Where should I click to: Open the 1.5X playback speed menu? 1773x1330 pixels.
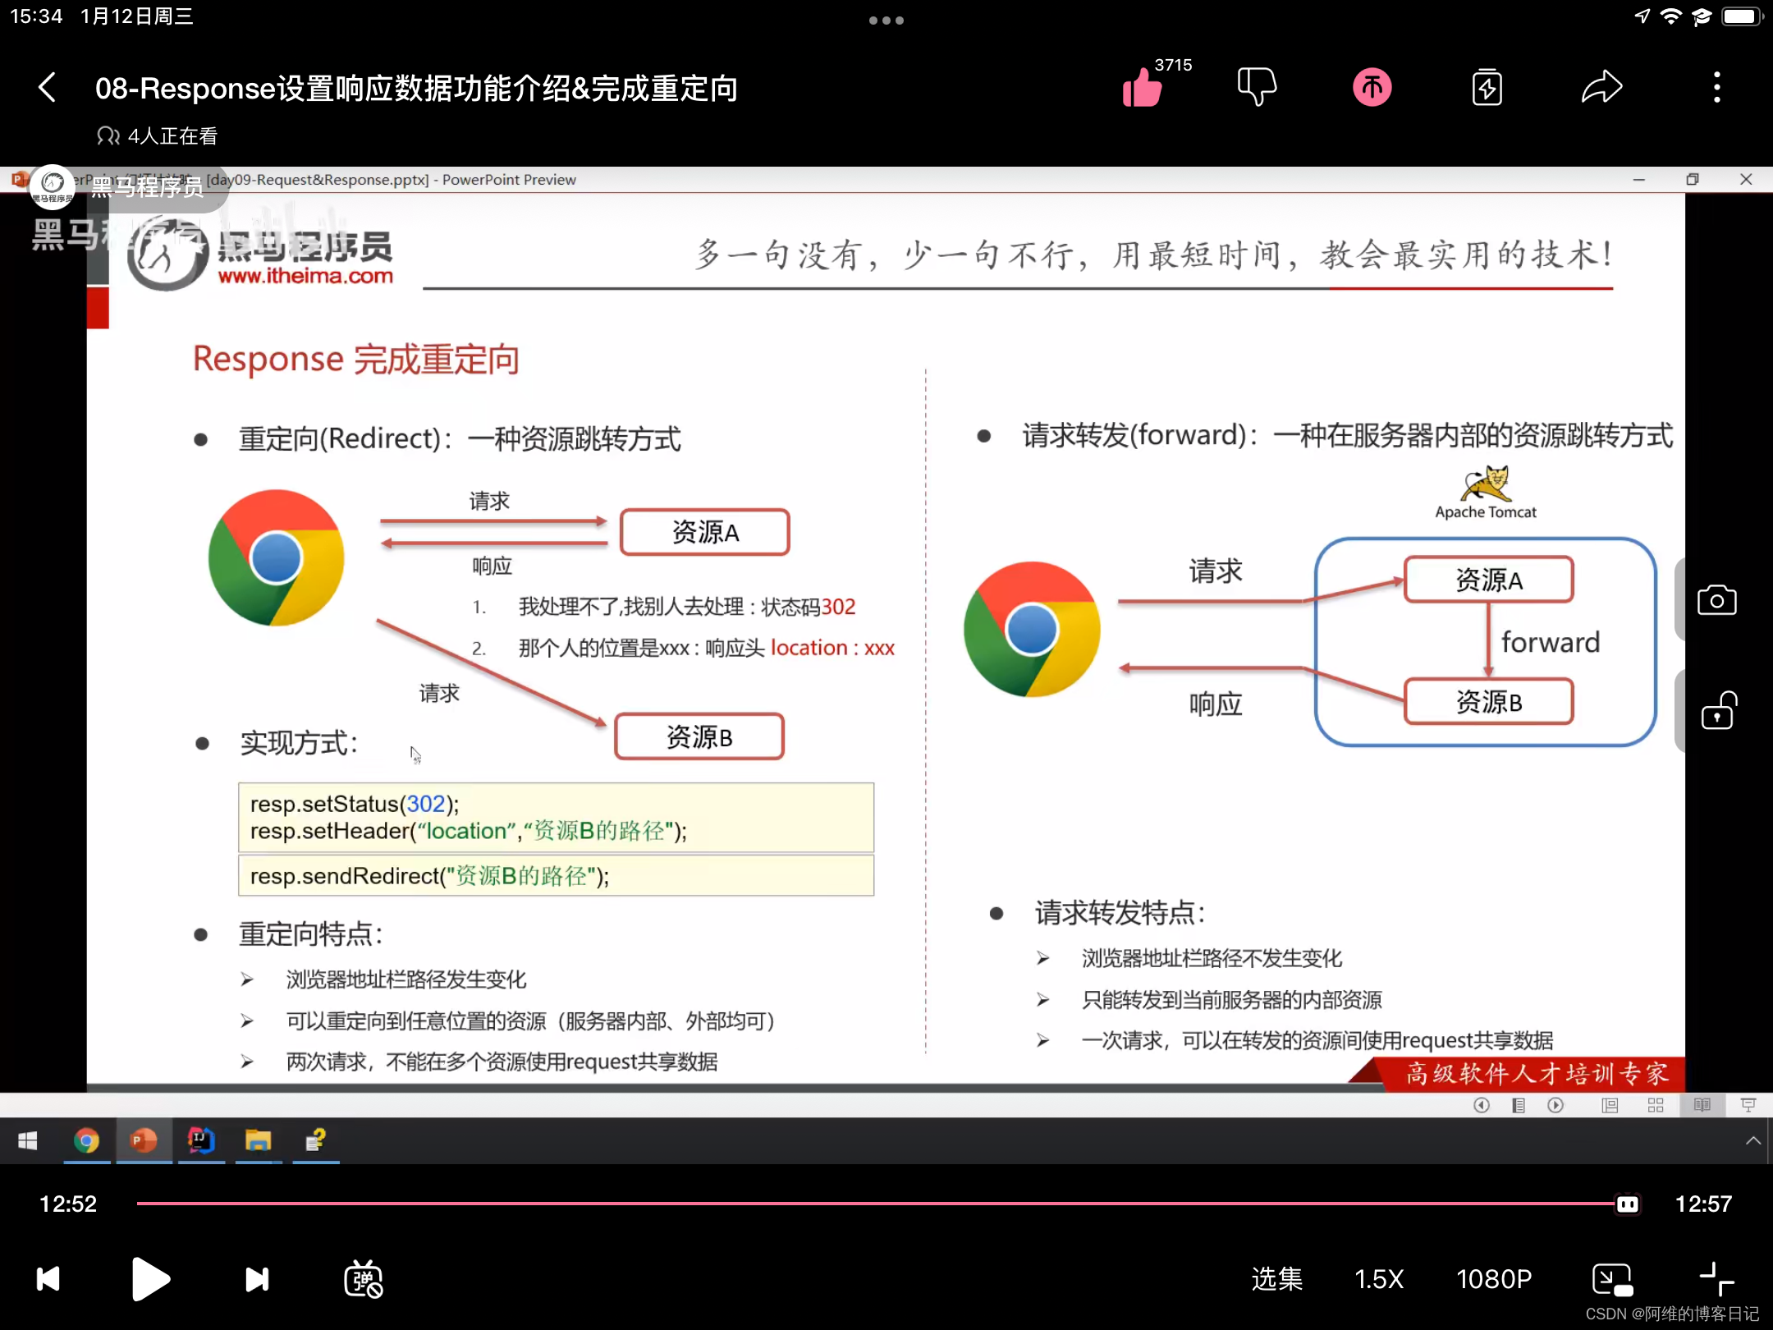pos(1379,1279)
